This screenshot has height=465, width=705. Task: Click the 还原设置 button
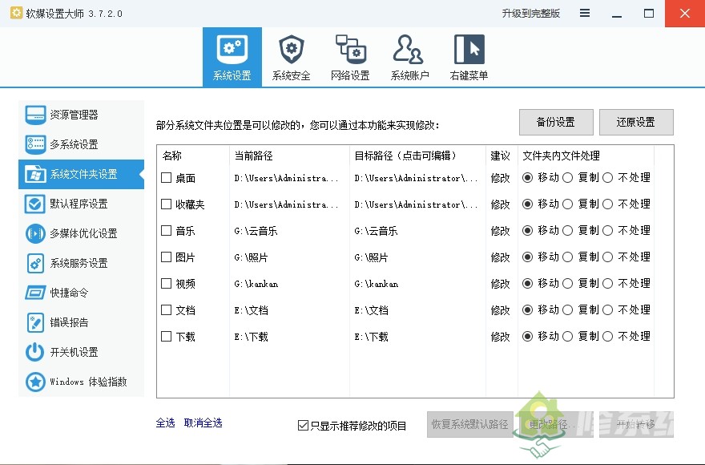pyautogui.click(x=636, y=122)
